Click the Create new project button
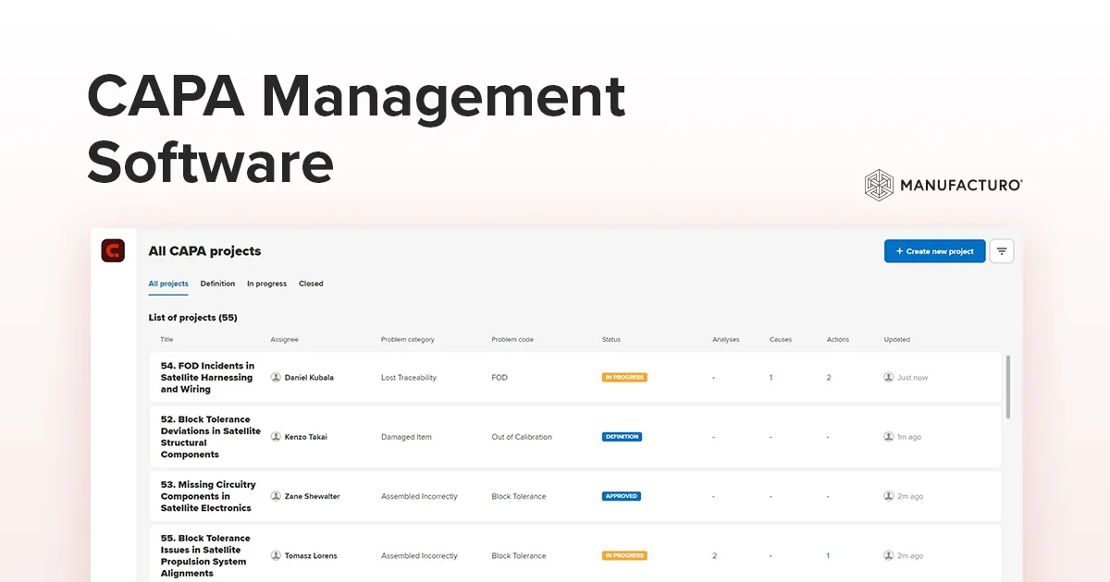The width and height of the screenshot is (1110, 582). point(934,250)
